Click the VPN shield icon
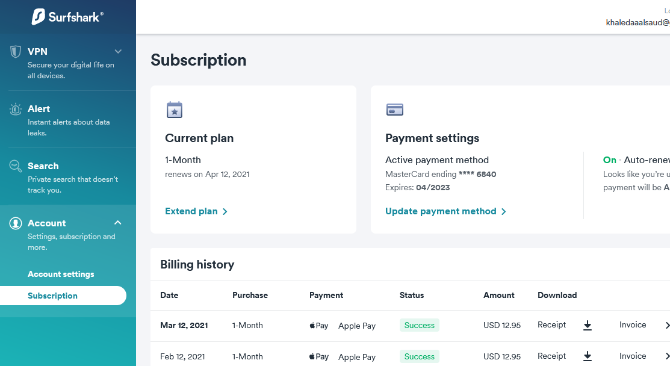Image resolution: width=670 pixels, height=366 pixels. (x=16, y=52)
